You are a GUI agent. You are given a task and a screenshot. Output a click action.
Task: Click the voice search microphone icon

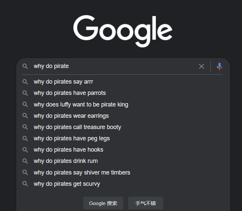tap(219, 66)
